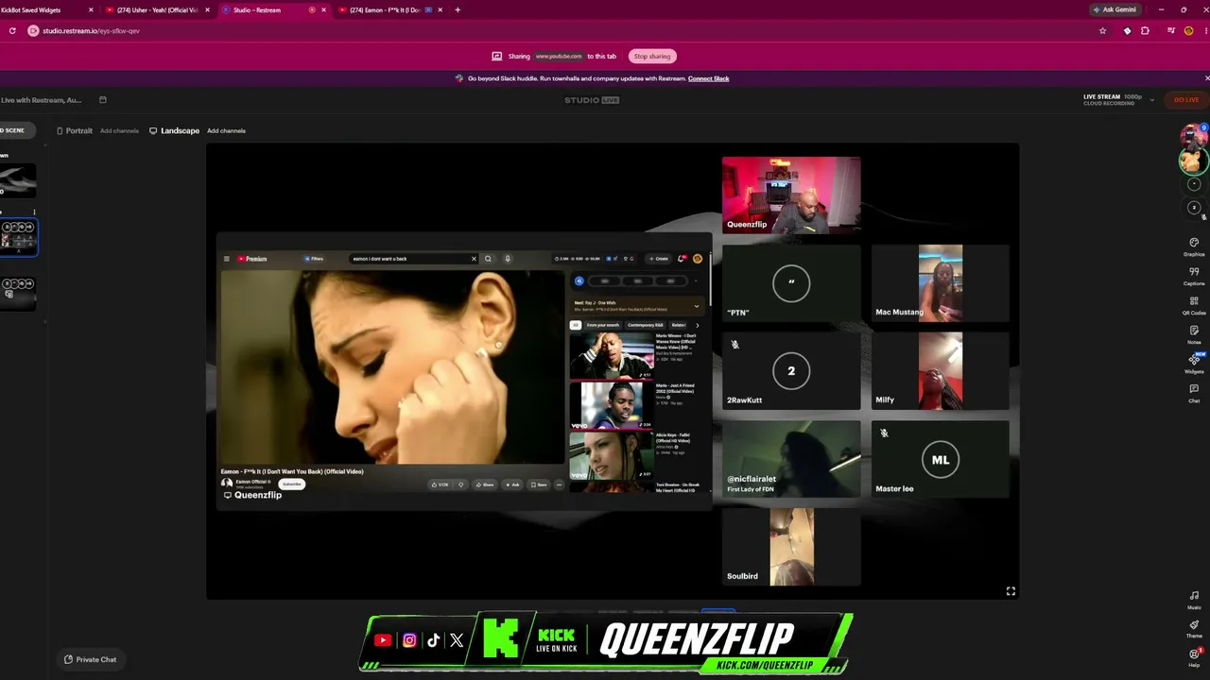
Task: Open the Music panel
Action: (x=1194, y=600)
